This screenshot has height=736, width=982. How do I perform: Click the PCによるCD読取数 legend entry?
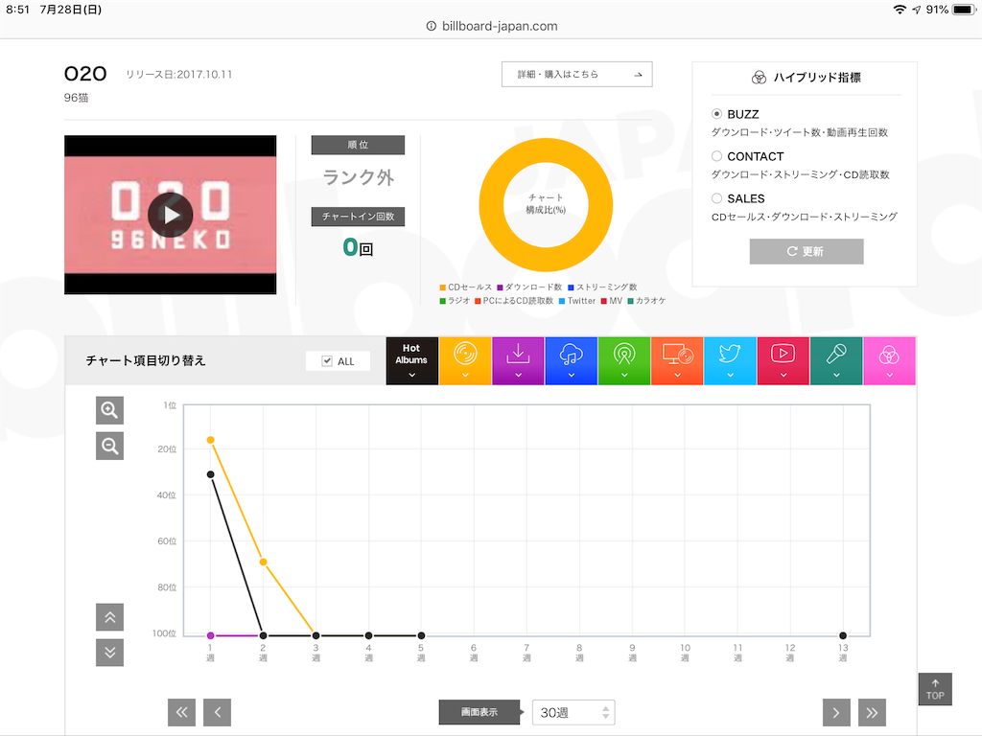point(514,301)
